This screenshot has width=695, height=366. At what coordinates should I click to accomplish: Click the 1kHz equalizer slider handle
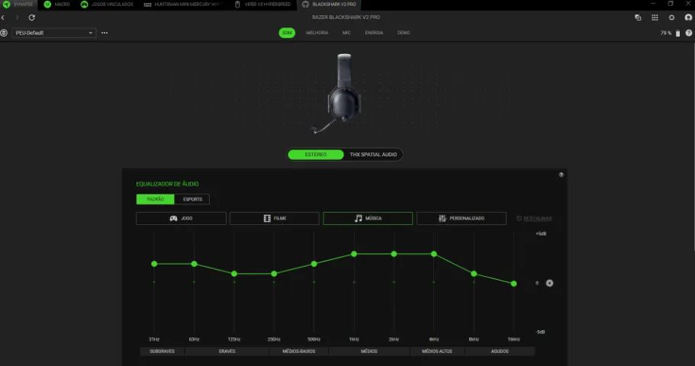(x=354, y=254)
